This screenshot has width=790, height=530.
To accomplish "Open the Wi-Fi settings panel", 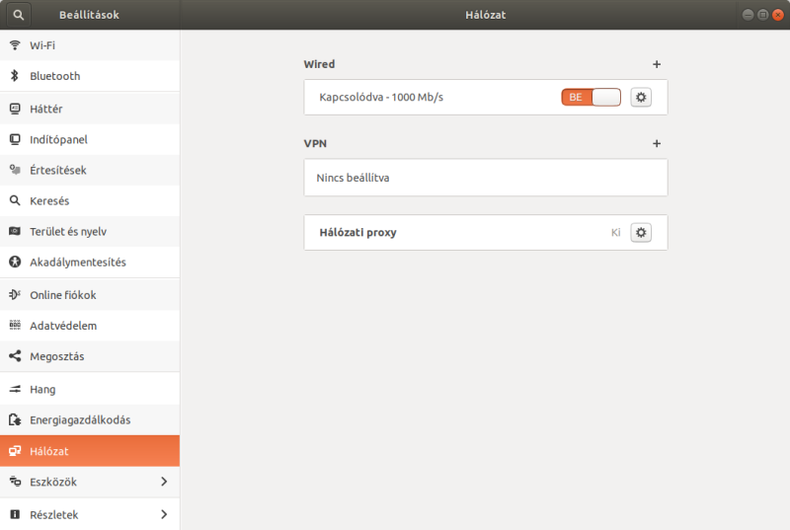I will (x=90, y=45).
